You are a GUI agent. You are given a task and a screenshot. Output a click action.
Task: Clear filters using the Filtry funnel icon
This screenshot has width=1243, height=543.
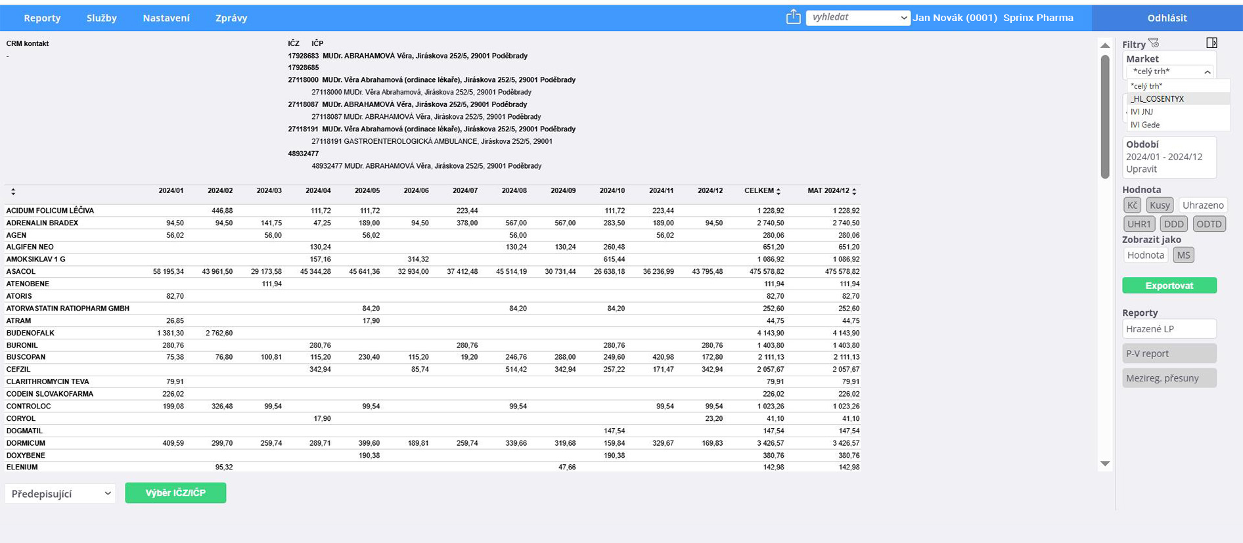tap(1154, 43)
